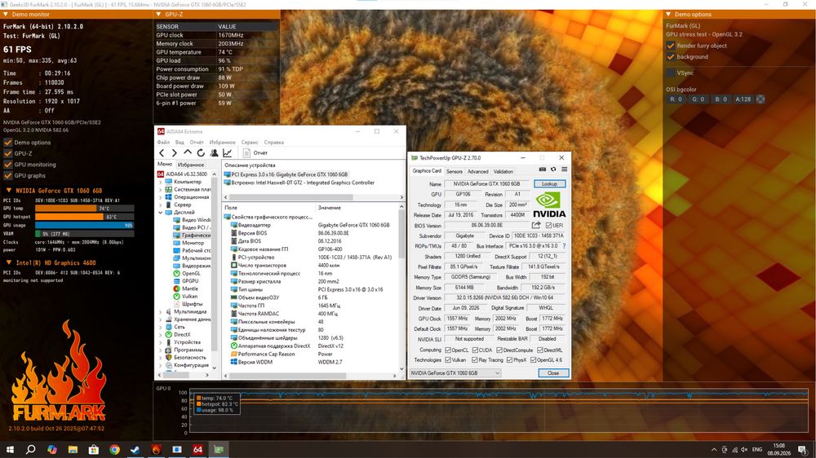
Task: Open File Explorer from taskbar
Action: [73, 449]
